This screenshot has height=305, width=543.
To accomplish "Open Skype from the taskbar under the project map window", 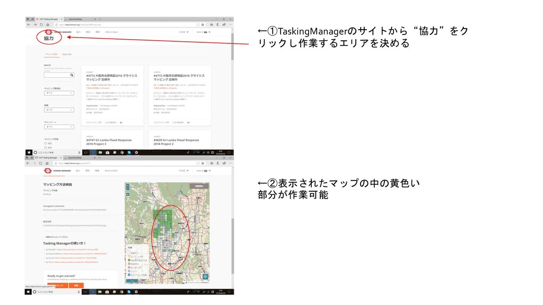I will pos(129,292).
